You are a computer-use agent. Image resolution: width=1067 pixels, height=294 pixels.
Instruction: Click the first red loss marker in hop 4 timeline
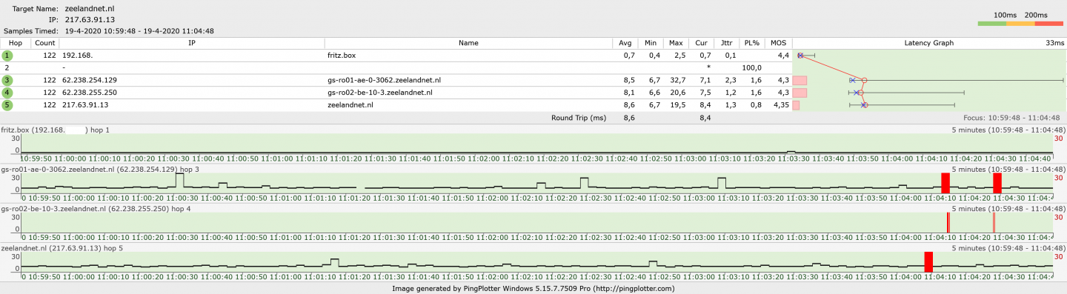pos(948,222)
